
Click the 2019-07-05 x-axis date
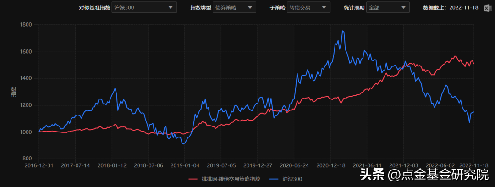[x=221, y=165]
